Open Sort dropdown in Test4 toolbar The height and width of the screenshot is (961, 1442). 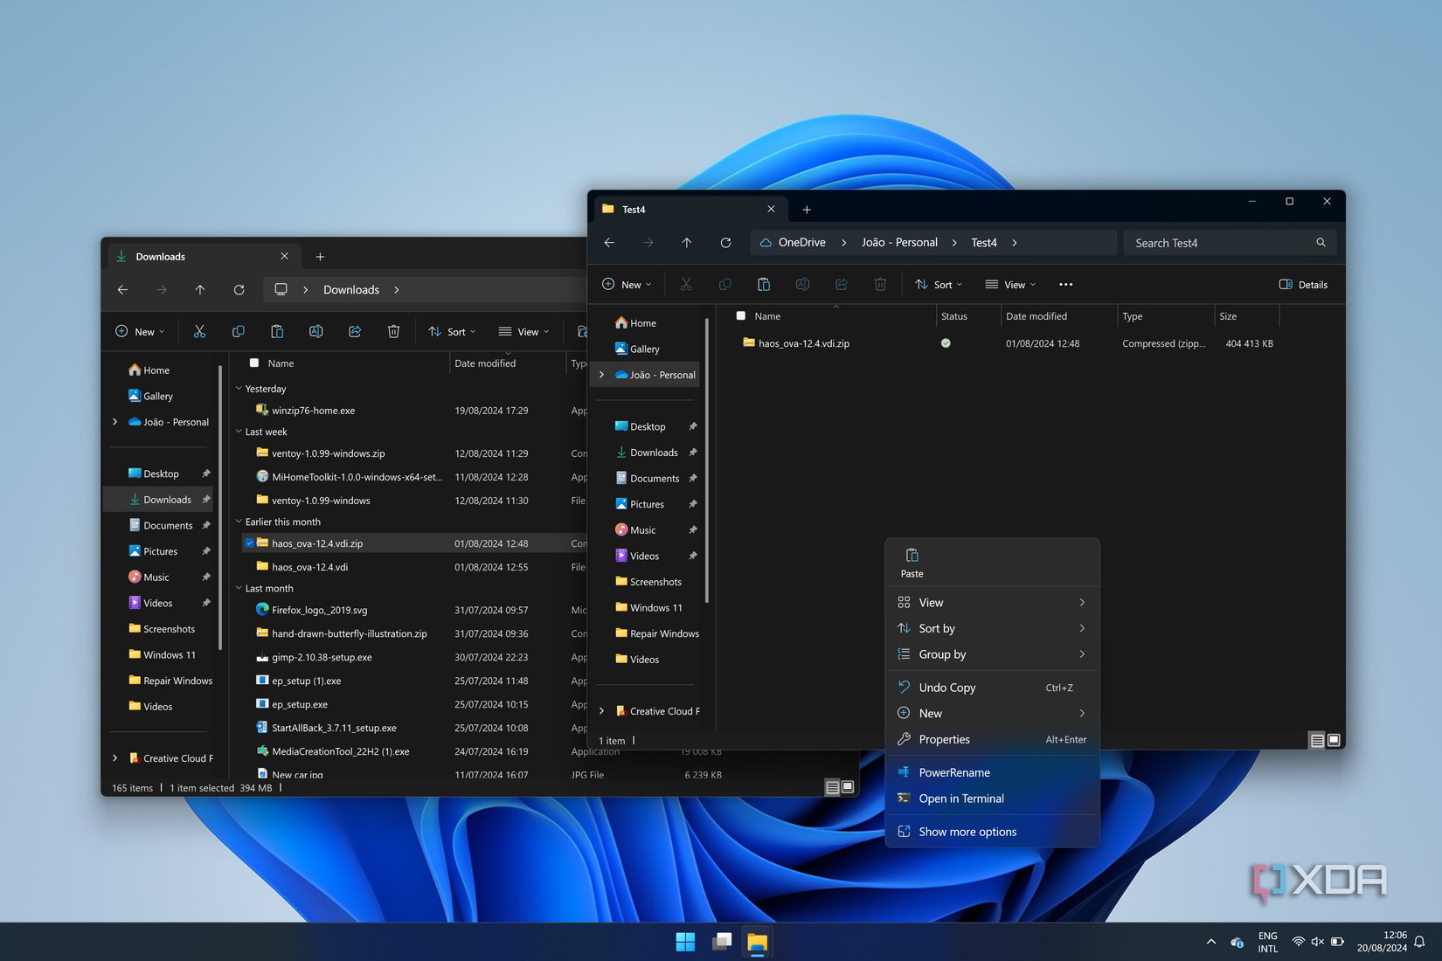point(939,285)
